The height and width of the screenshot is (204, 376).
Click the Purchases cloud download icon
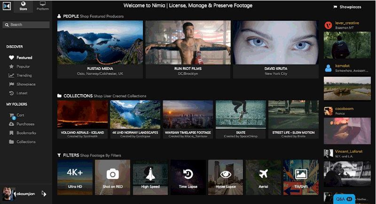pos(11,124)
